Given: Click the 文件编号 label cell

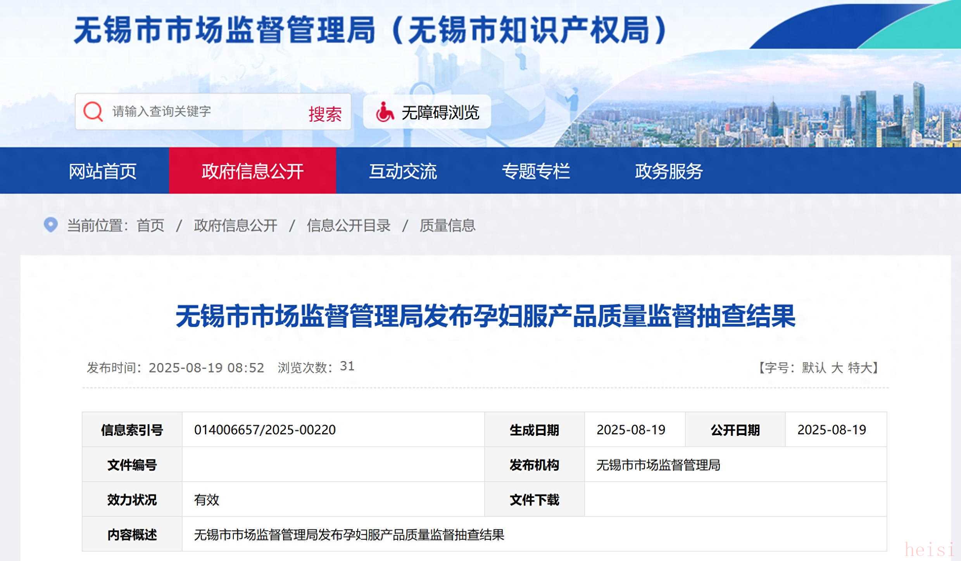Looking at the screenshot, I should 132,465.
